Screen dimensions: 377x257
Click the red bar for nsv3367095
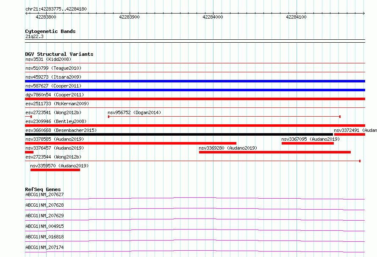tap(308, 143)
